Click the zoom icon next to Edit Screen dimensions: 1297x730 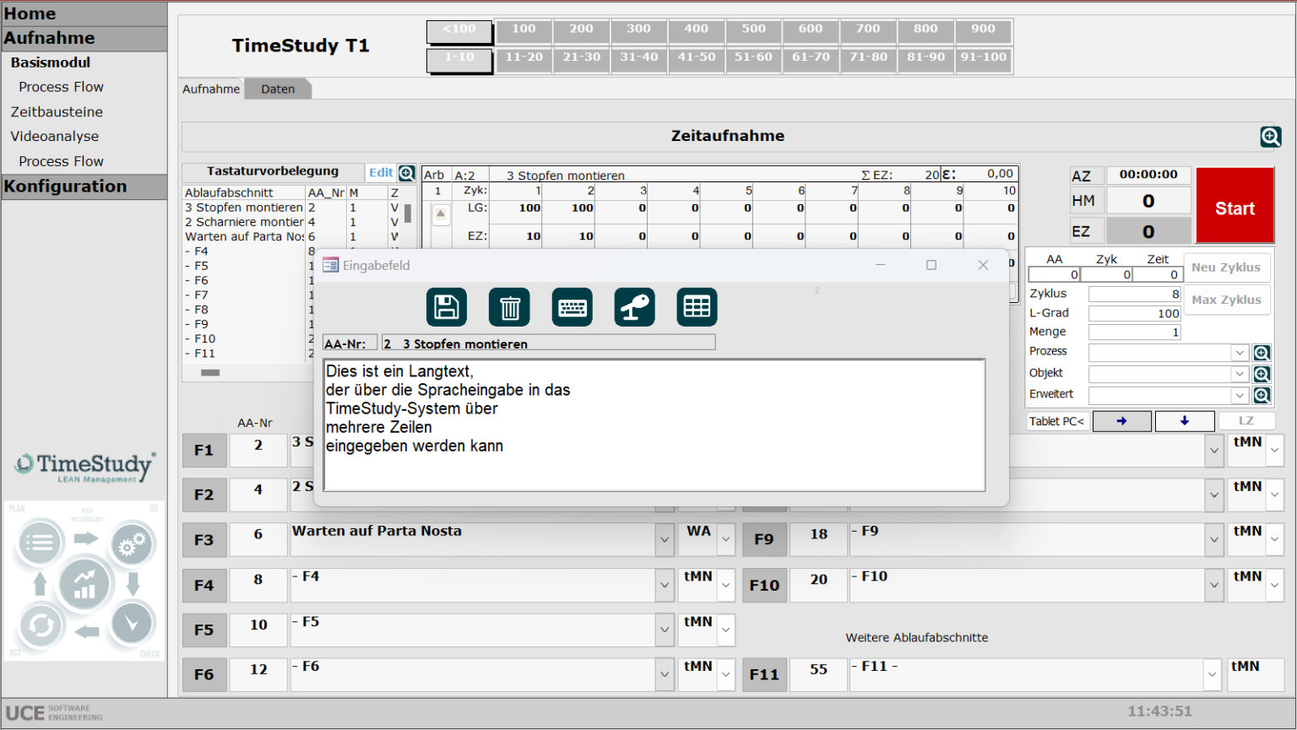[407, 173]
